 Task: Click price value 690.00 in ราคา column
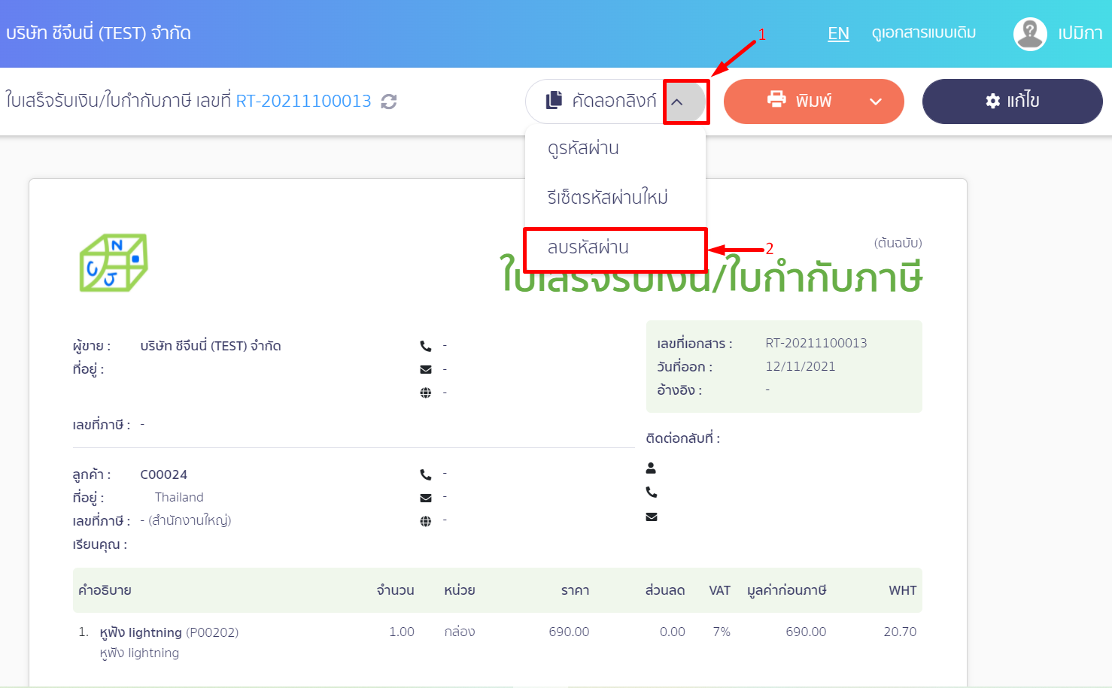tap(569, 632)
